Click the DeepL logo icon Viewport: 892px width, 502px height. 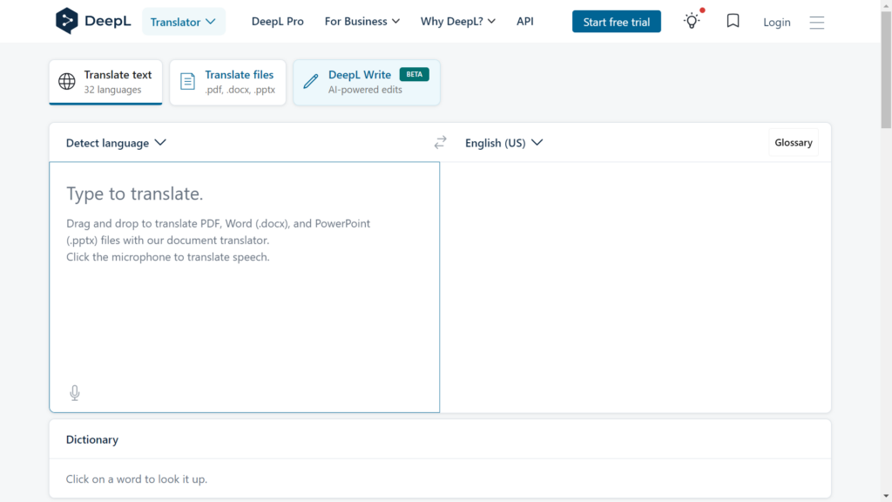[x=66, y=21]
